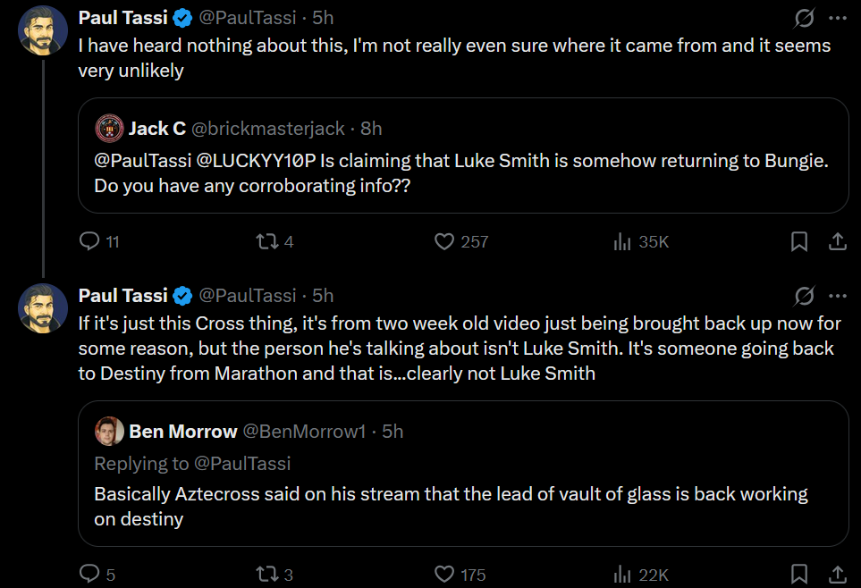Repost the first tweet with 4 reposts
The image size is (861, 588).
tap(266, 241)
